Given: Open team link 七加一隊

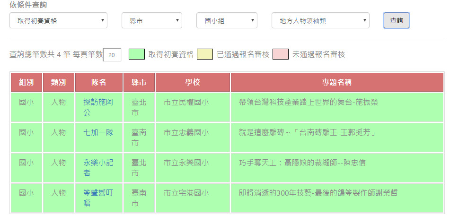Looking at the screenshot, I should click(98, 132).
